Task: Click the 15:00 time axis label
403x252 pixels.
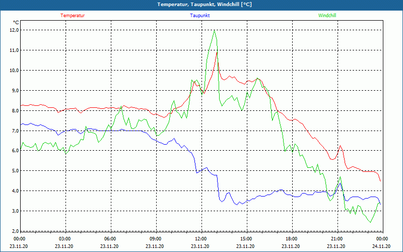Action: click(x=246, y=239)
